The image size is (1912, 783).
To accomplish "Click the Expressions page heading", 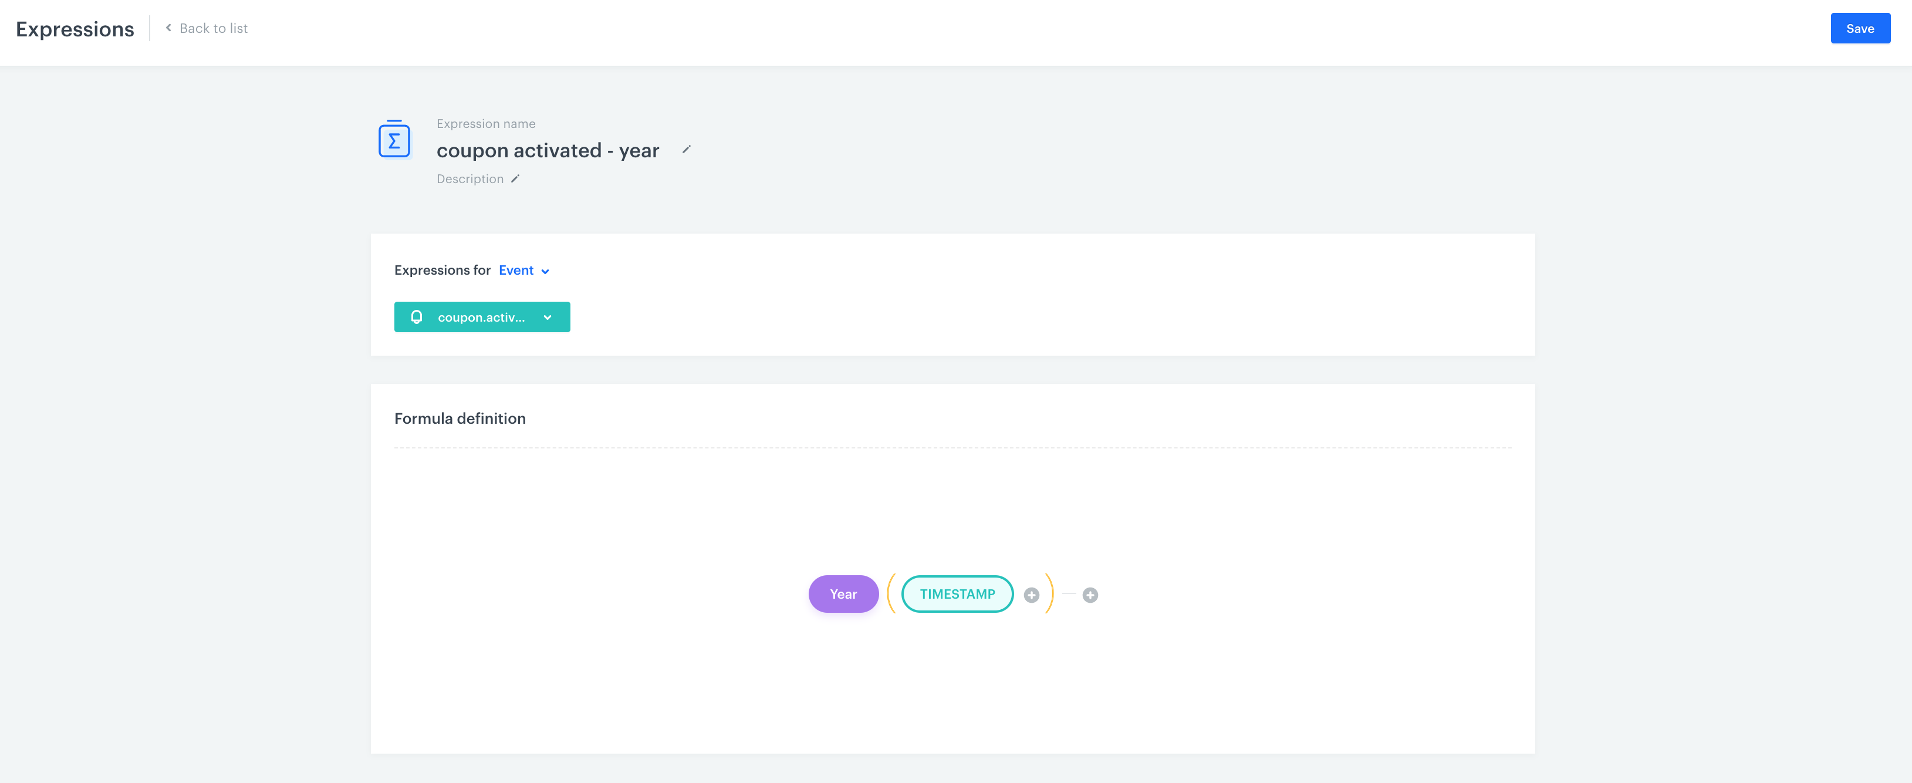I will tap(74, 29).
